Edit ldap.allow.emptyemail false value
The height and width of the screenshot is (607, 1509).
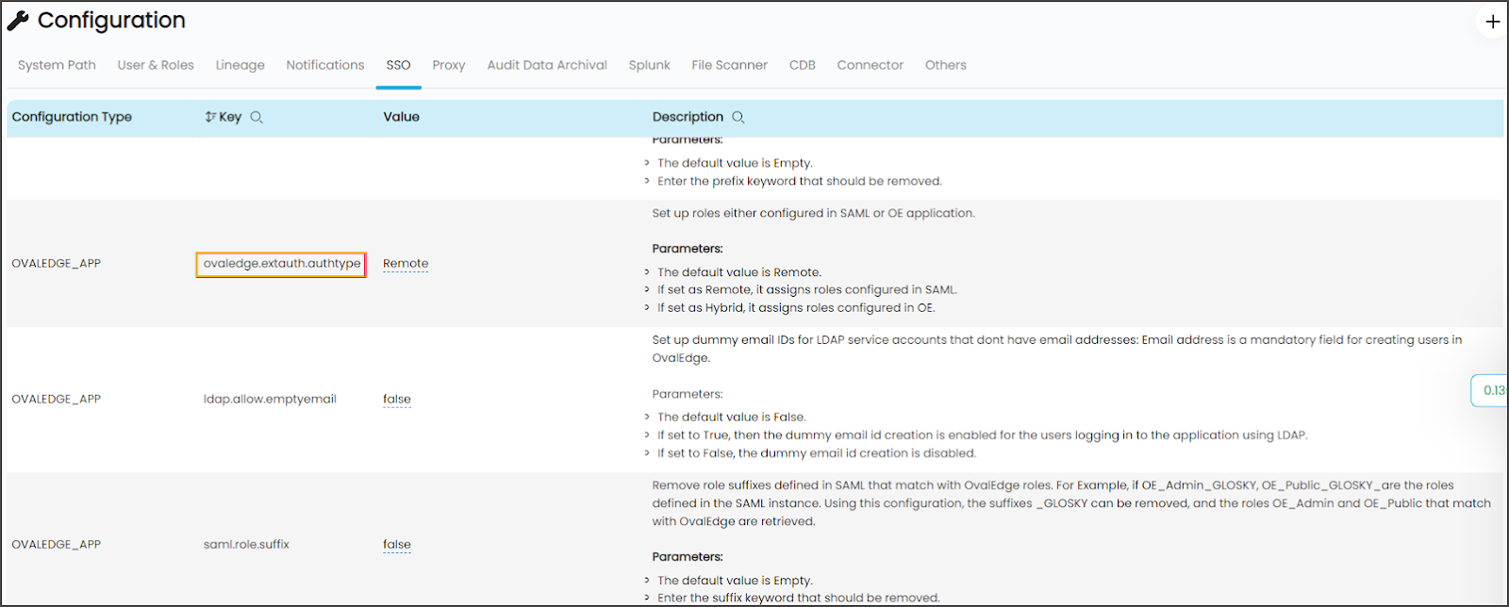tap(397, 400)
